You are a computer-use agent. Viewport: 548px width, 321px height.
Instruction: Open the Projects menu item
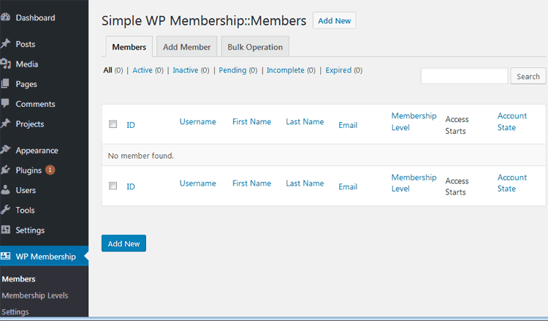pos(30,124)
